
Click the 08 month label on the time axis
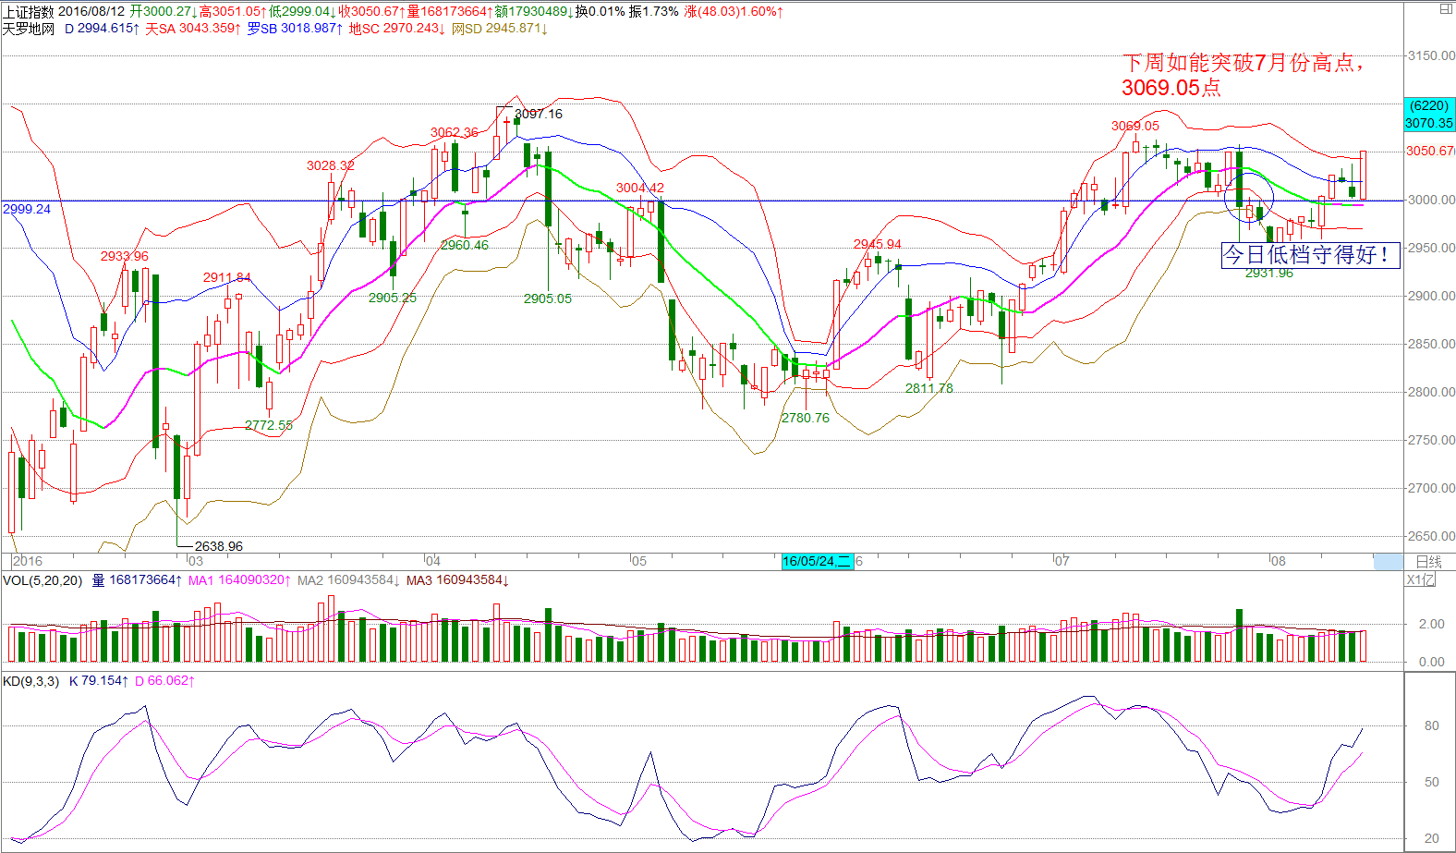click(x=1278, y=561)
